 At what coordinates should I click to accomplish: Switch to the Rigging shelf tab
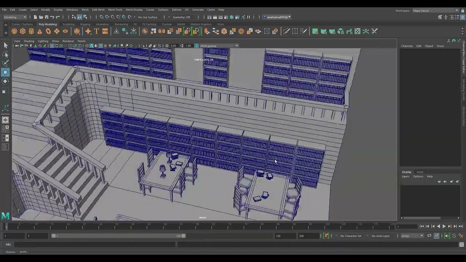85,24
